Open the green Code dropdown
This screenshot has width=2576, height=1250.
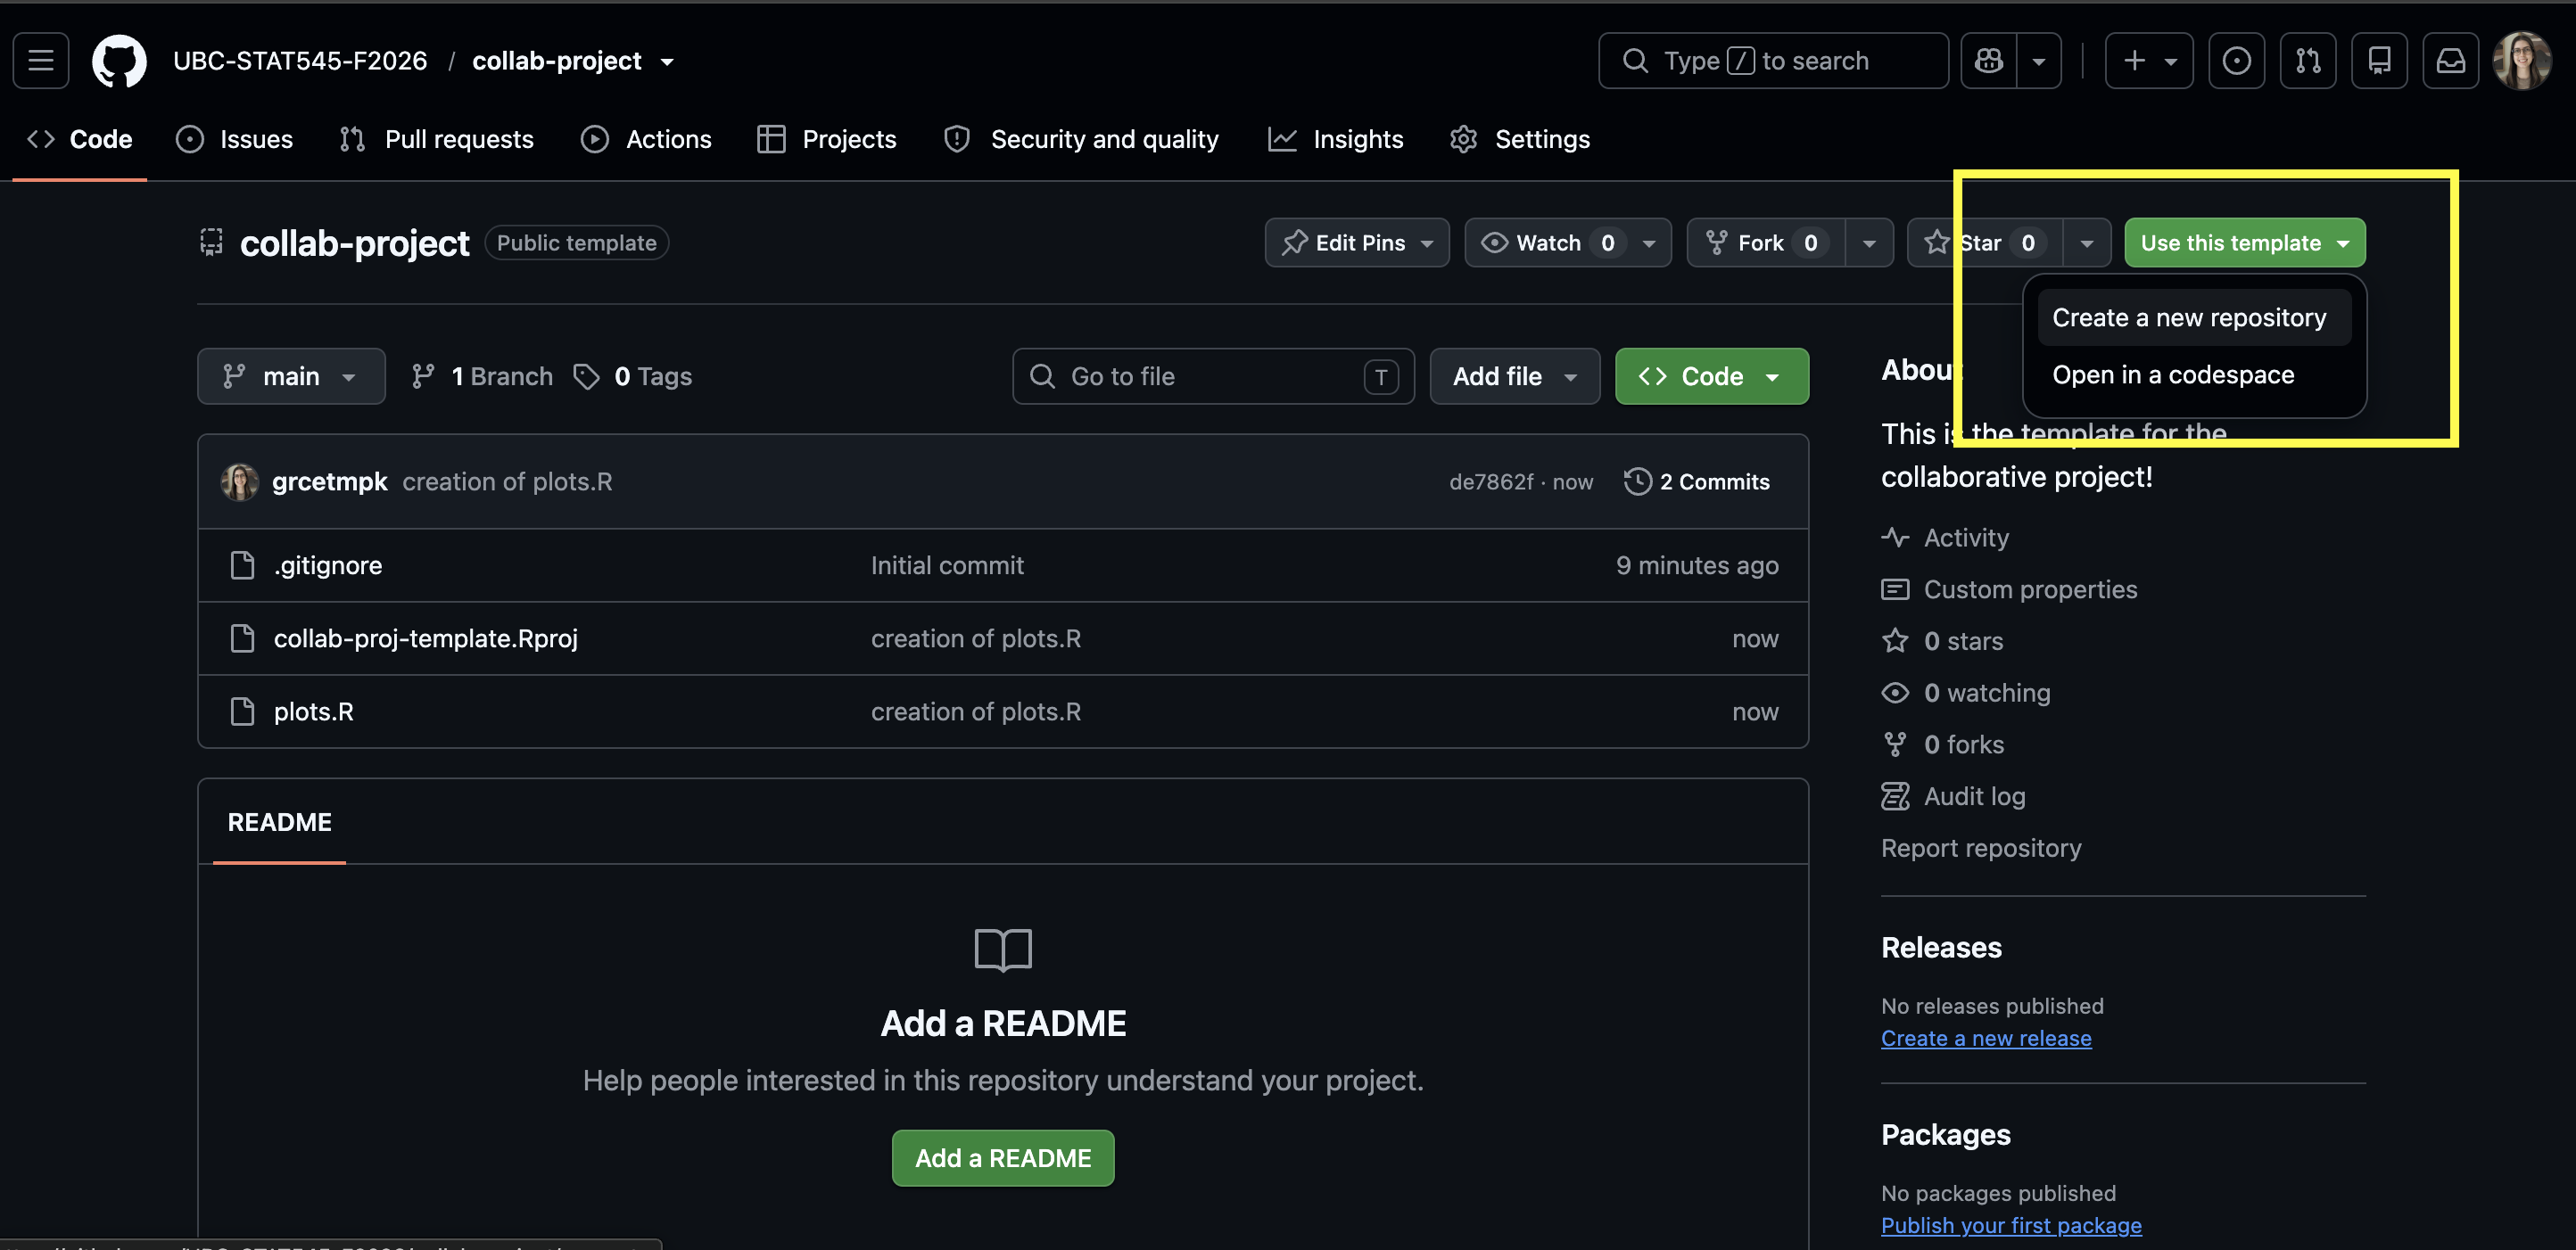[1711, 377]
